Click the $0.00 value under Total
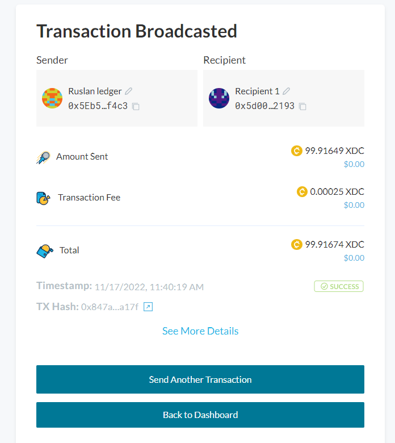The image size is (395, 443). click(354, 258)
